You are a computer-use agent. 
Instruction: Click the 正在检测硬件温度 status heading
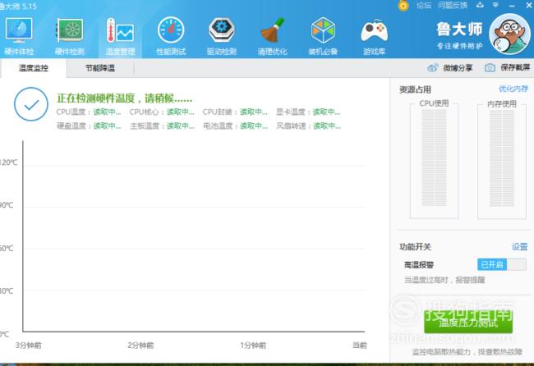click(125, 98)
